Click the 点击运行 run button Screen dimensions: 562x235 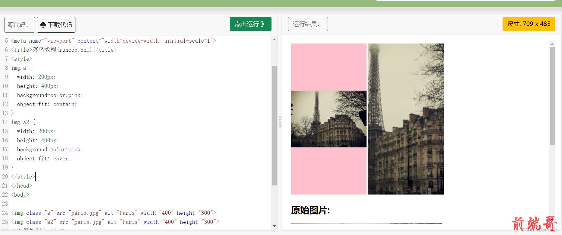point(250,24)
